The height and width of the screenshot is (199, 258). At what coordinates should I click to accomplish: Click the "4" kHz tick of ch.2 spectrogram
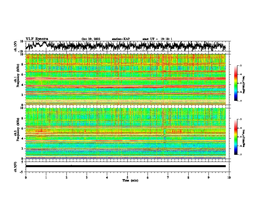pyautogui.click(x=23, y=139)
